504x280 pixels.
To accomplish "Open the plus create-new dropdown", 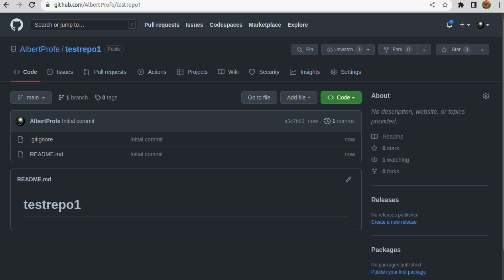I will (x=465, y=25).
